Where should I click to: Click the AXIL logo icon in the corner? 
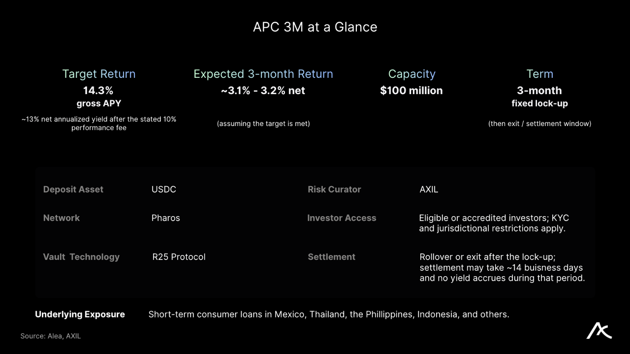[599, 331]
